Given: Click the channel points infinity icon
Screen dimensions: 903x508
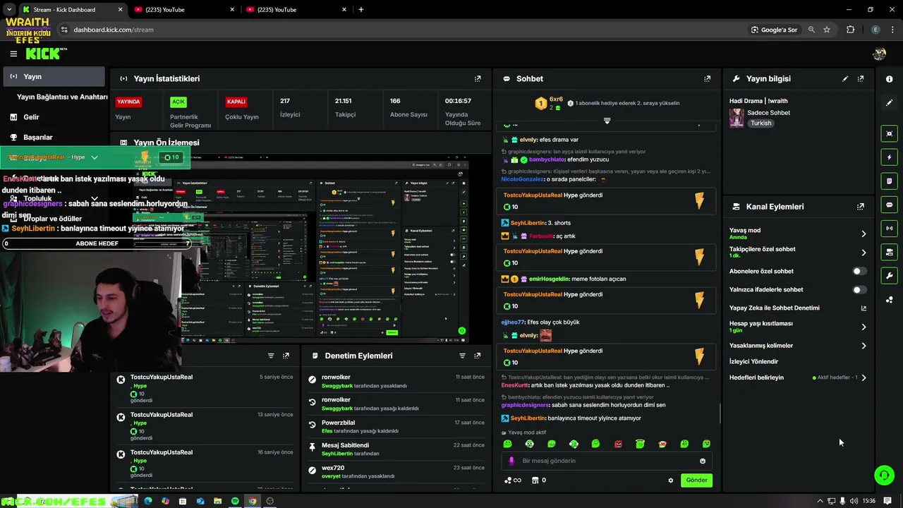Looking at the screenshot, I should (x=513, y=480).
